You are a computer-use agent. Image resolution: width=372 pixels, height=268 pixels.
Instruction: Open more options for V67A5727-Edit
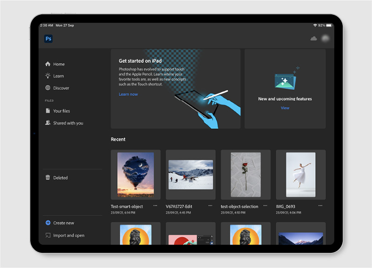click(210, 206)
